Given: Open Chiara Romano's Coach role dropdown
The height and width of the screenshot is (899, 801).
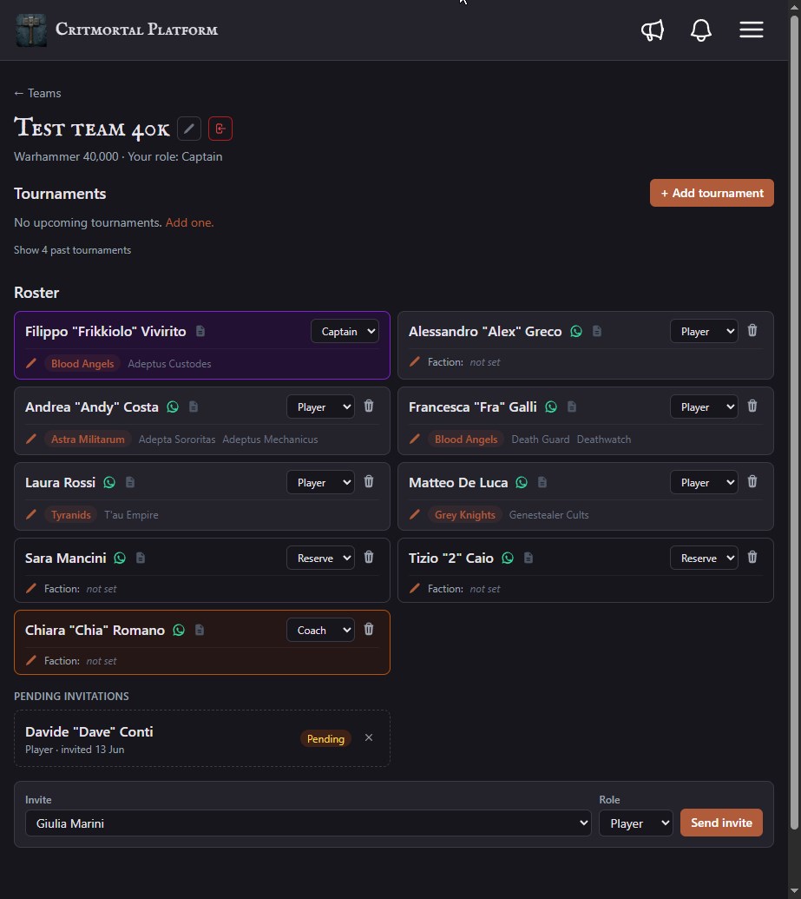Looking at the screenshot, I should pyautogui.click(x=320, y=630).
